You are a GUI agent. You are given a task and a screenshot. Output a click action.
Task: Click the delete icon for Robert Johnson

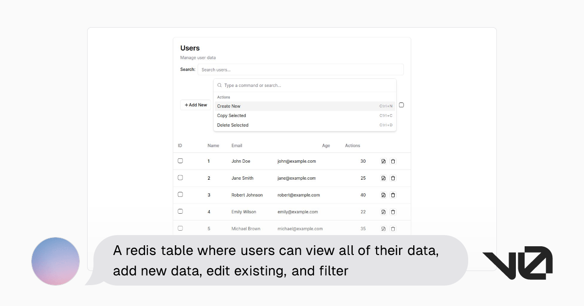393,195
